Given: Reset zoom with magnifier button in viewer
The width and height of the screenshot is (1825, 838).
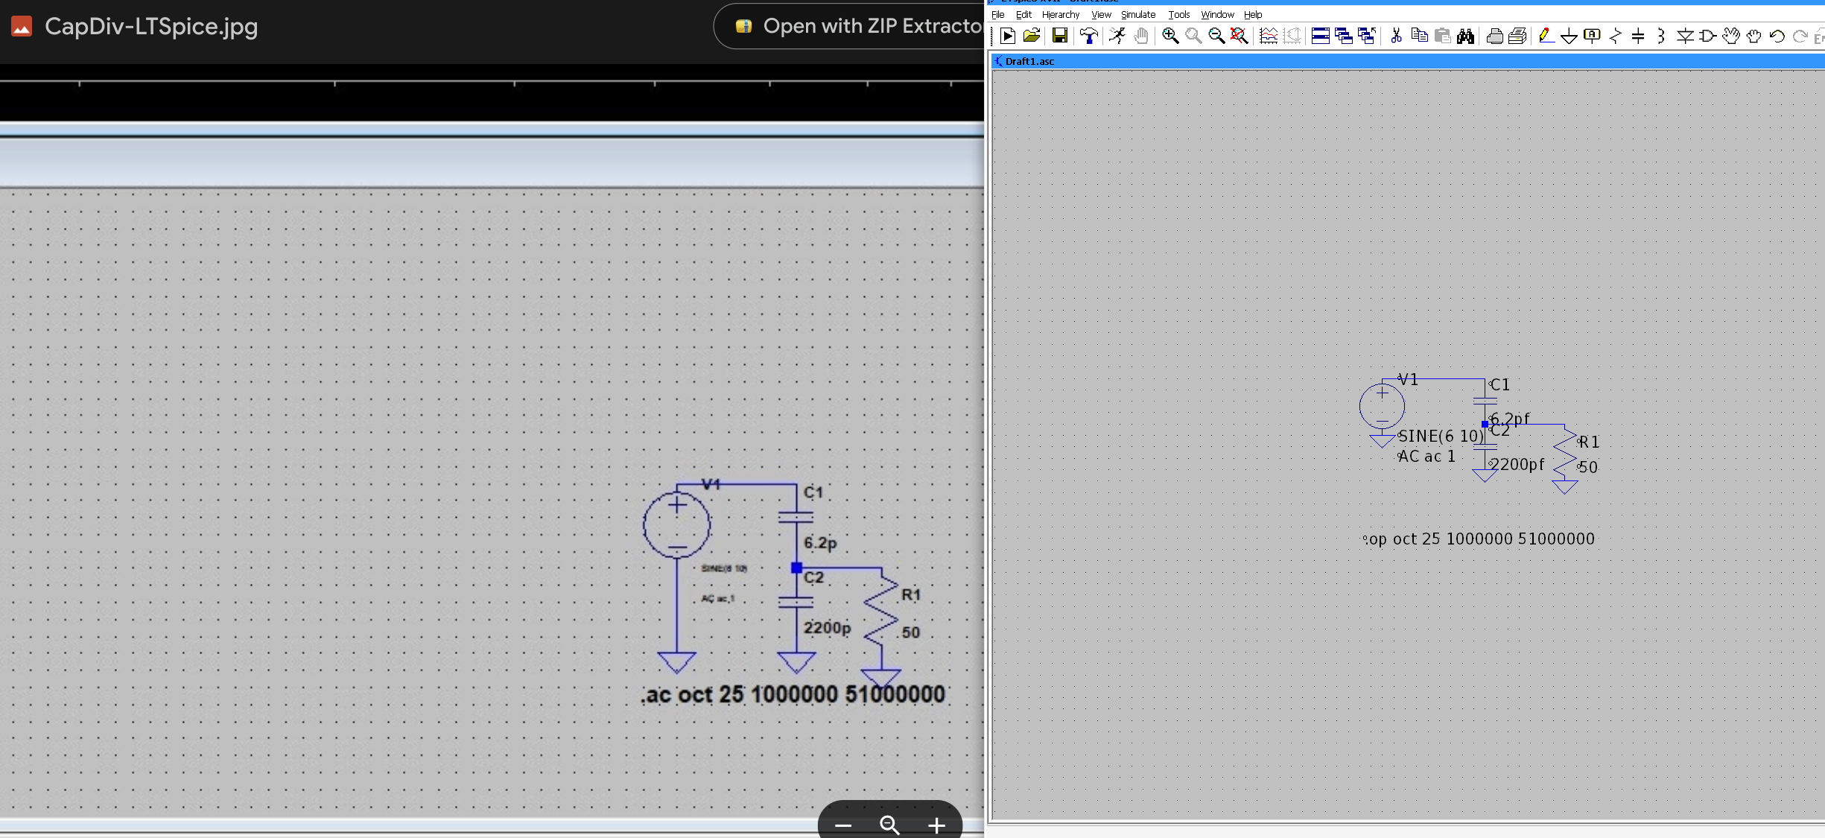Looking at the screenshot, I should click(889, 825).
